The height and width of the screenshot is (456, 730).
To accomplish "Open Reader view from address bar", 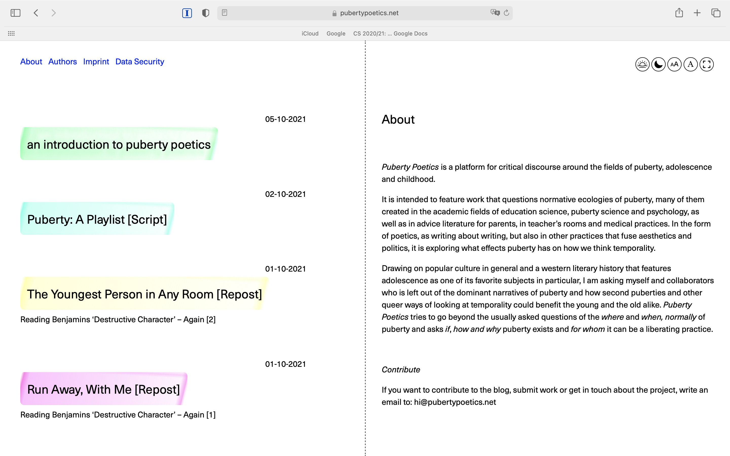I will [x=224, y=13].
